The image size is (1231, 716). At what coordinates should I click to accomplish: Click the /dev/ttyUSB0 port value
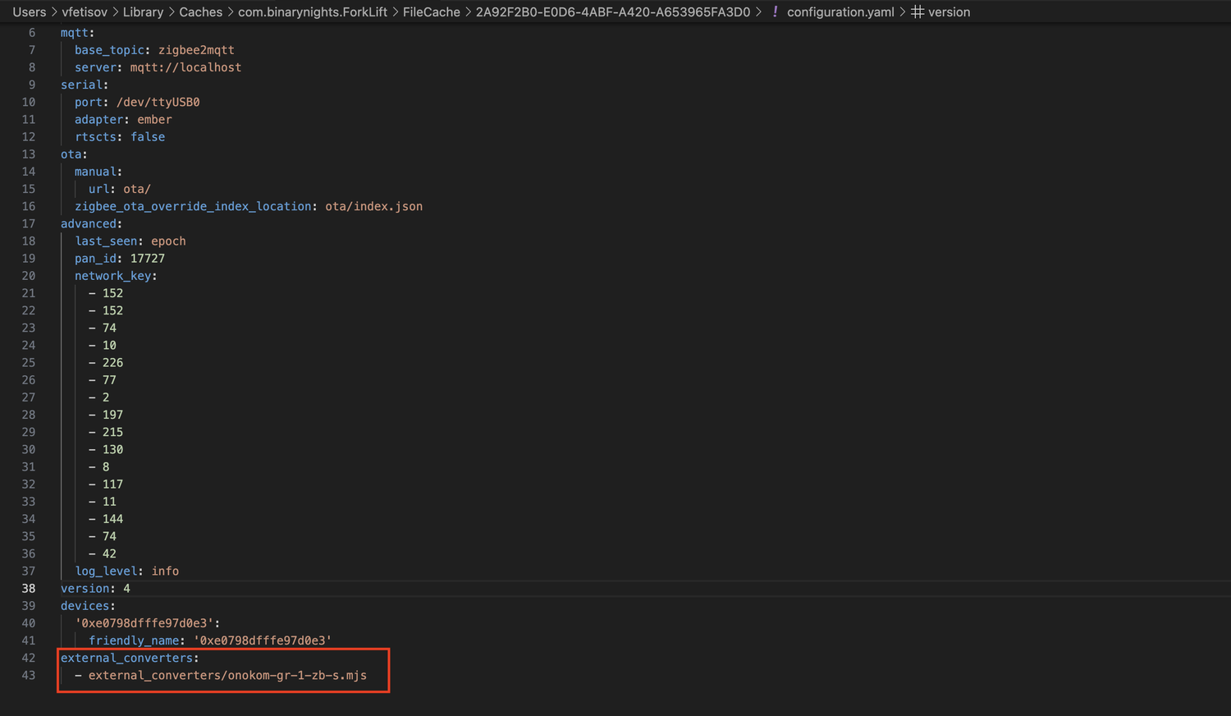pos(158,103)
